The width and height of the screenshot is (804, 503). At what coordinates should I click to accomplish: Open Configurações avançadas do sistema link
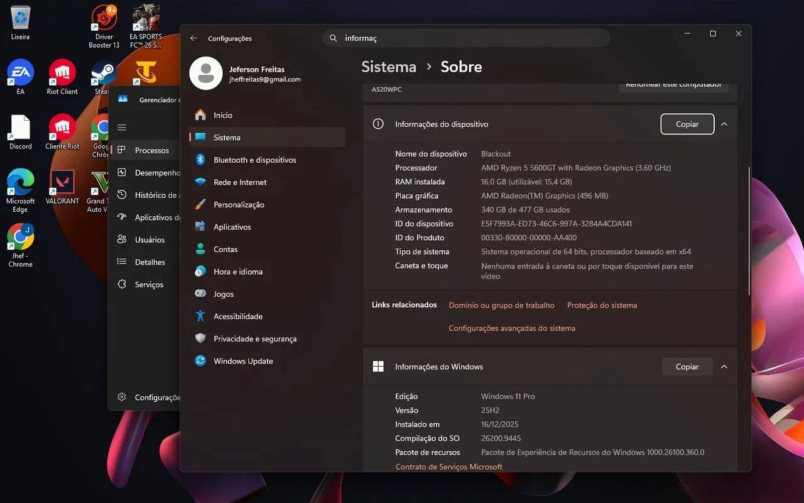point(512,328)
